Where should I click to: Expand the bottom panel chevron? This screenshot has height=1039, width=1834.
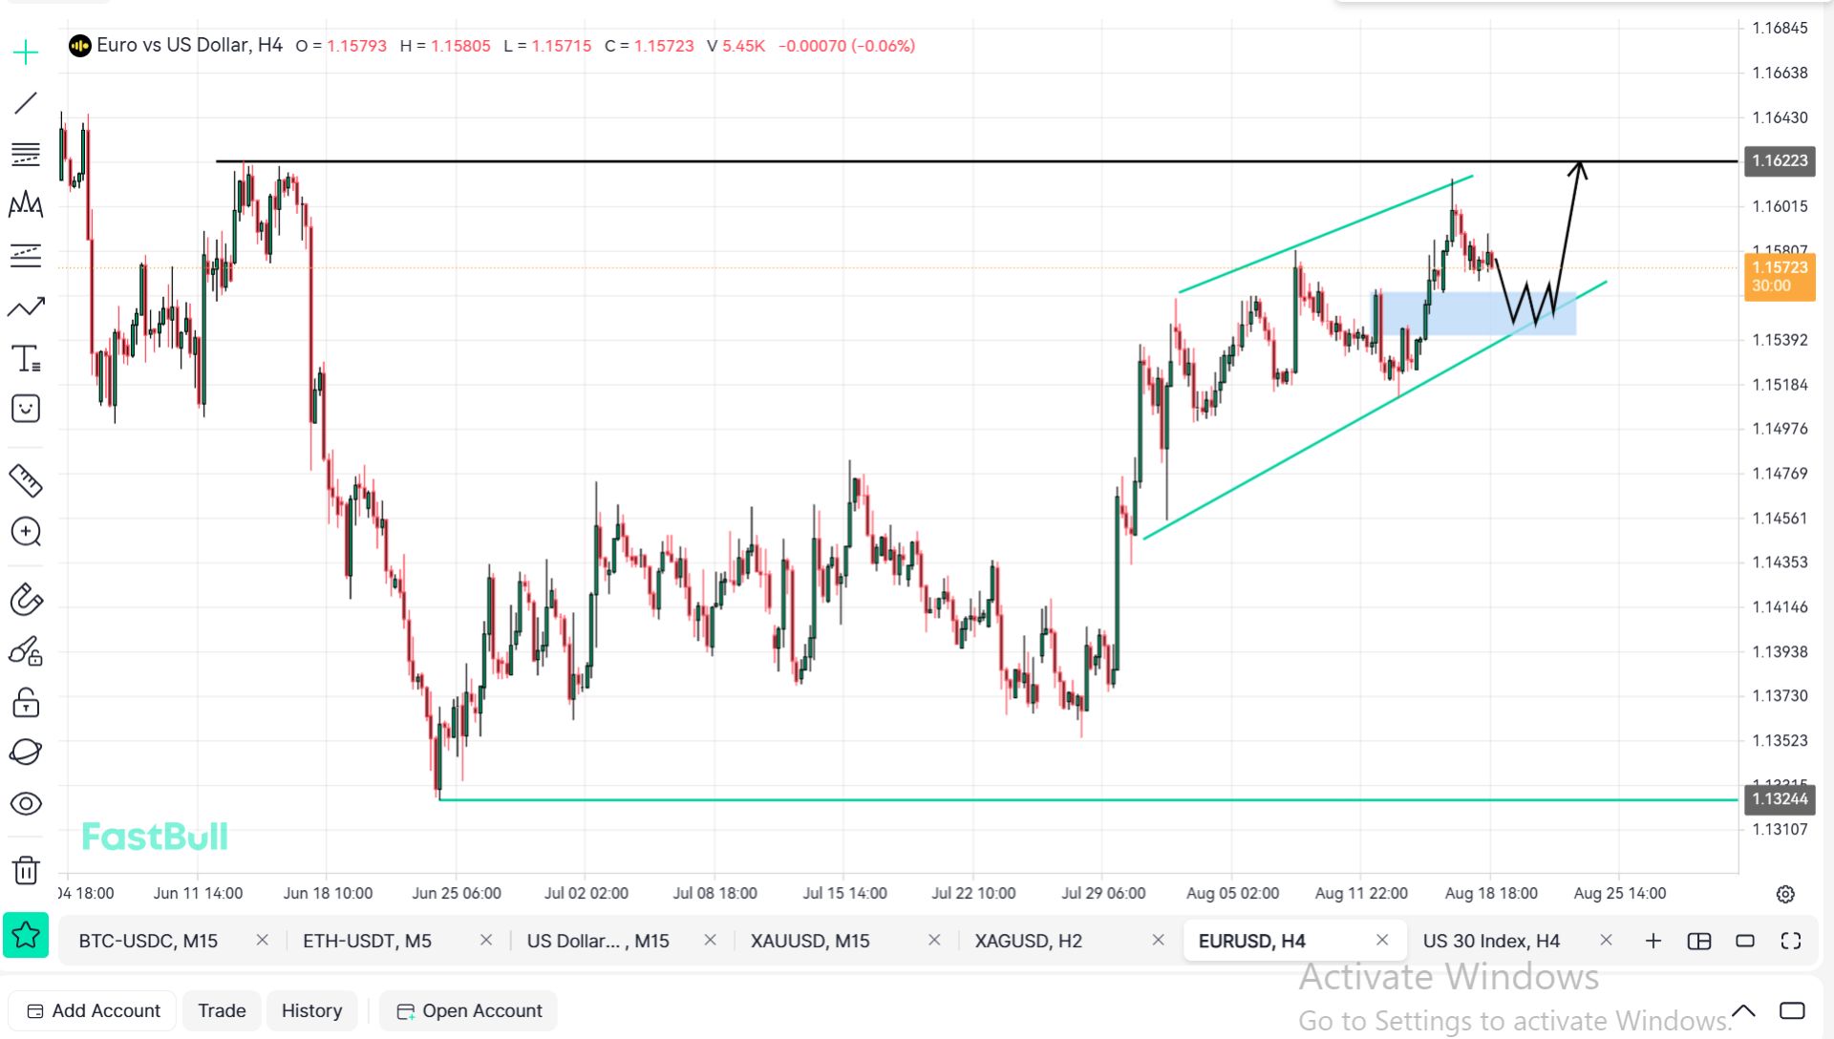coord(1743,1010)
